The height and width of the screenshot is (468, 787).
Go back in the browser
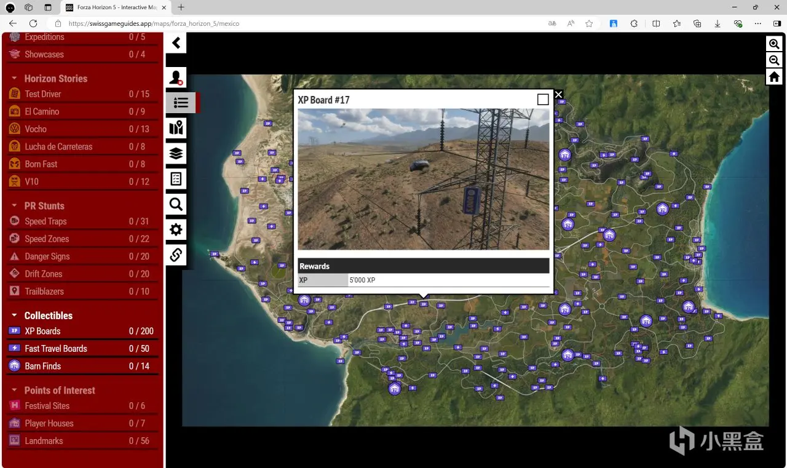13,23
